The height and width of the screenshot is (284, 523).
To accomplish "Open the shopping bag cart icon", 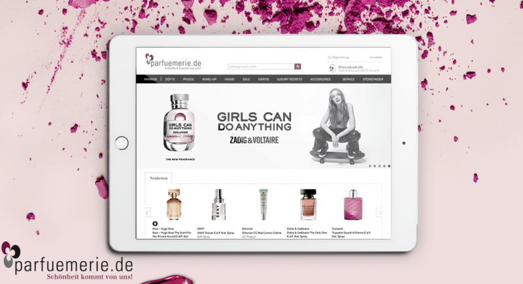I will click(x=332, y=69).
